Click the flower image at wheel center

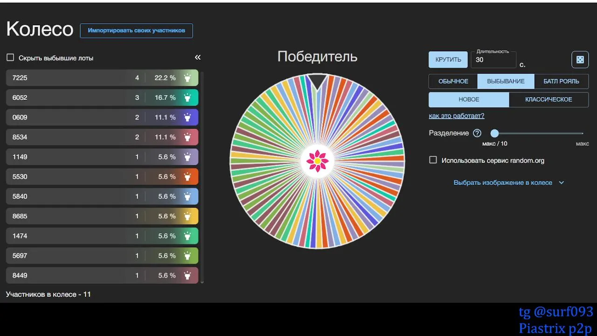click(317, 161)
